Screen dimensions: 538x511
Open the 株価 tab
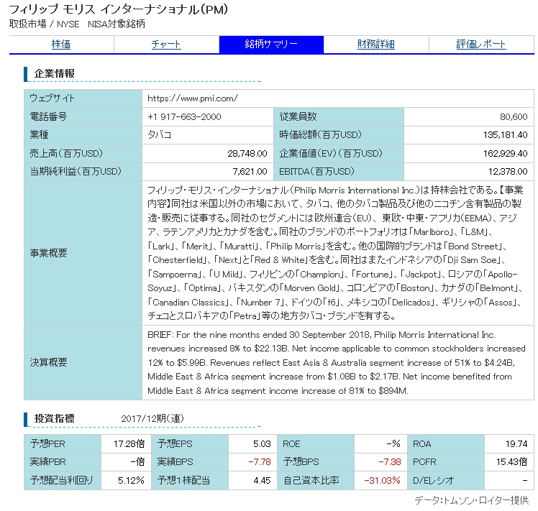point(61,45)
